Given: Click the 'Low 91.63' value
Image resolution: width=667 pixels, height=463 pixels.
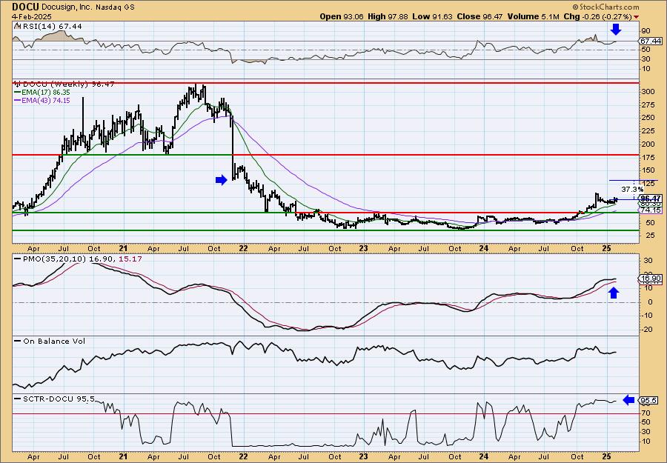Looking at the screenshot, I should tap(433, 16).
